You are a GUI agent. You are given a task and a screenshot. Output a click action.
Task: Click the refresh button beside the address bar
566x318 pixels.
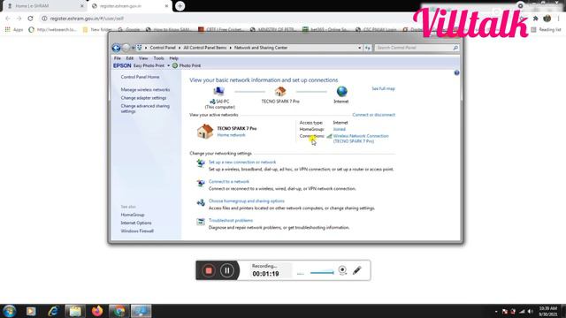[368, 48]
